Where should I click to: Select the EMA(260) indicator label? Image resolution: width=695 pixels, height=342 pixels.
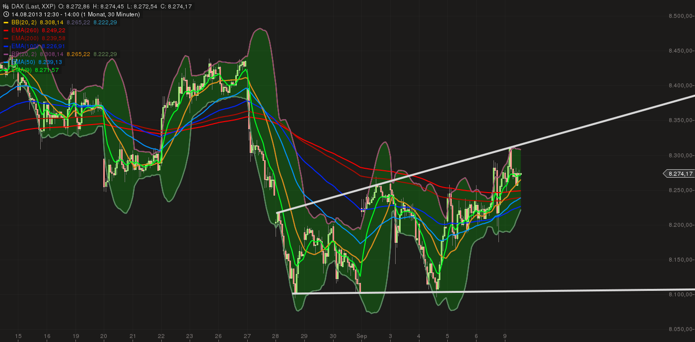coord(24,30)
